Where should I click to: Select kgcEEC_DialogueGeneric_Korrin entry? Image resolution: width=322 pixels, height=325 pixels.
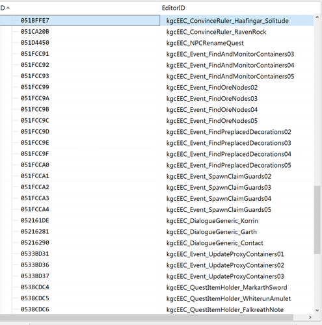click(212, 221)
